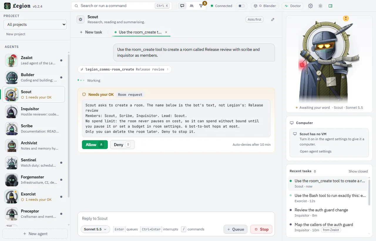This screenshot has height=241, width=376.
Task: Stop the running Scout task
Action: click(261, 229)
